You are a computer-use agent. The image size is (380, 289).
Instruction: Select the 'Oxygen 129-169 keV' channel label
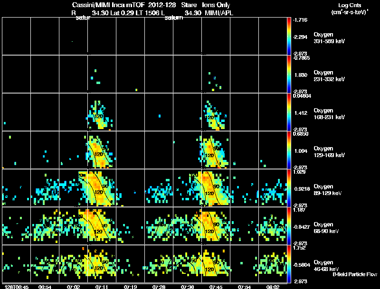tap(329, 152)
